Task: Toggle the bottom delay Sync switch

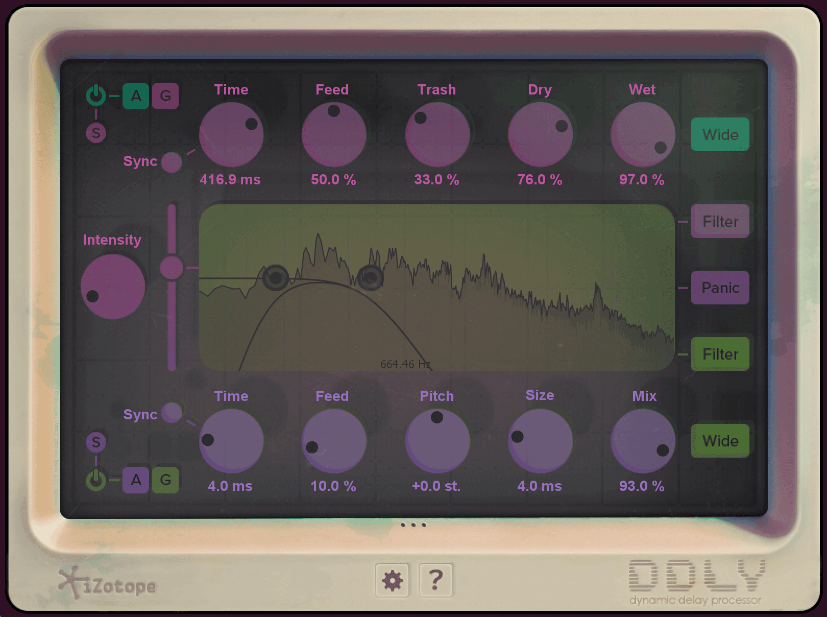Action: [x=172, y=413]
